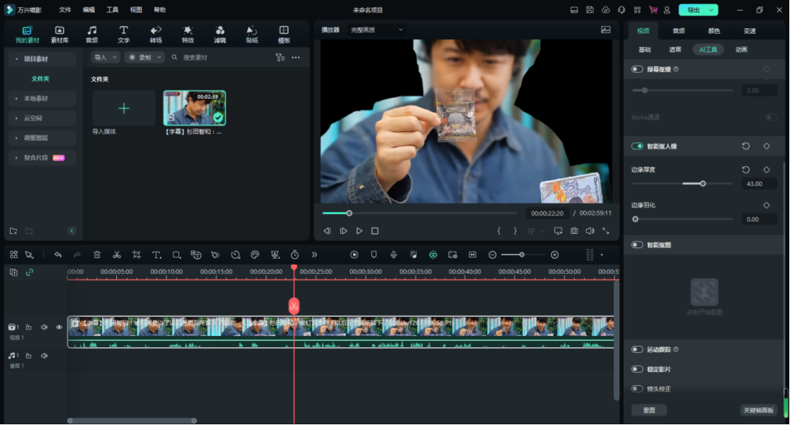Hide video track 1 with eye icon
The width and height of the screenshot is (790, 425).
point(59,327)
